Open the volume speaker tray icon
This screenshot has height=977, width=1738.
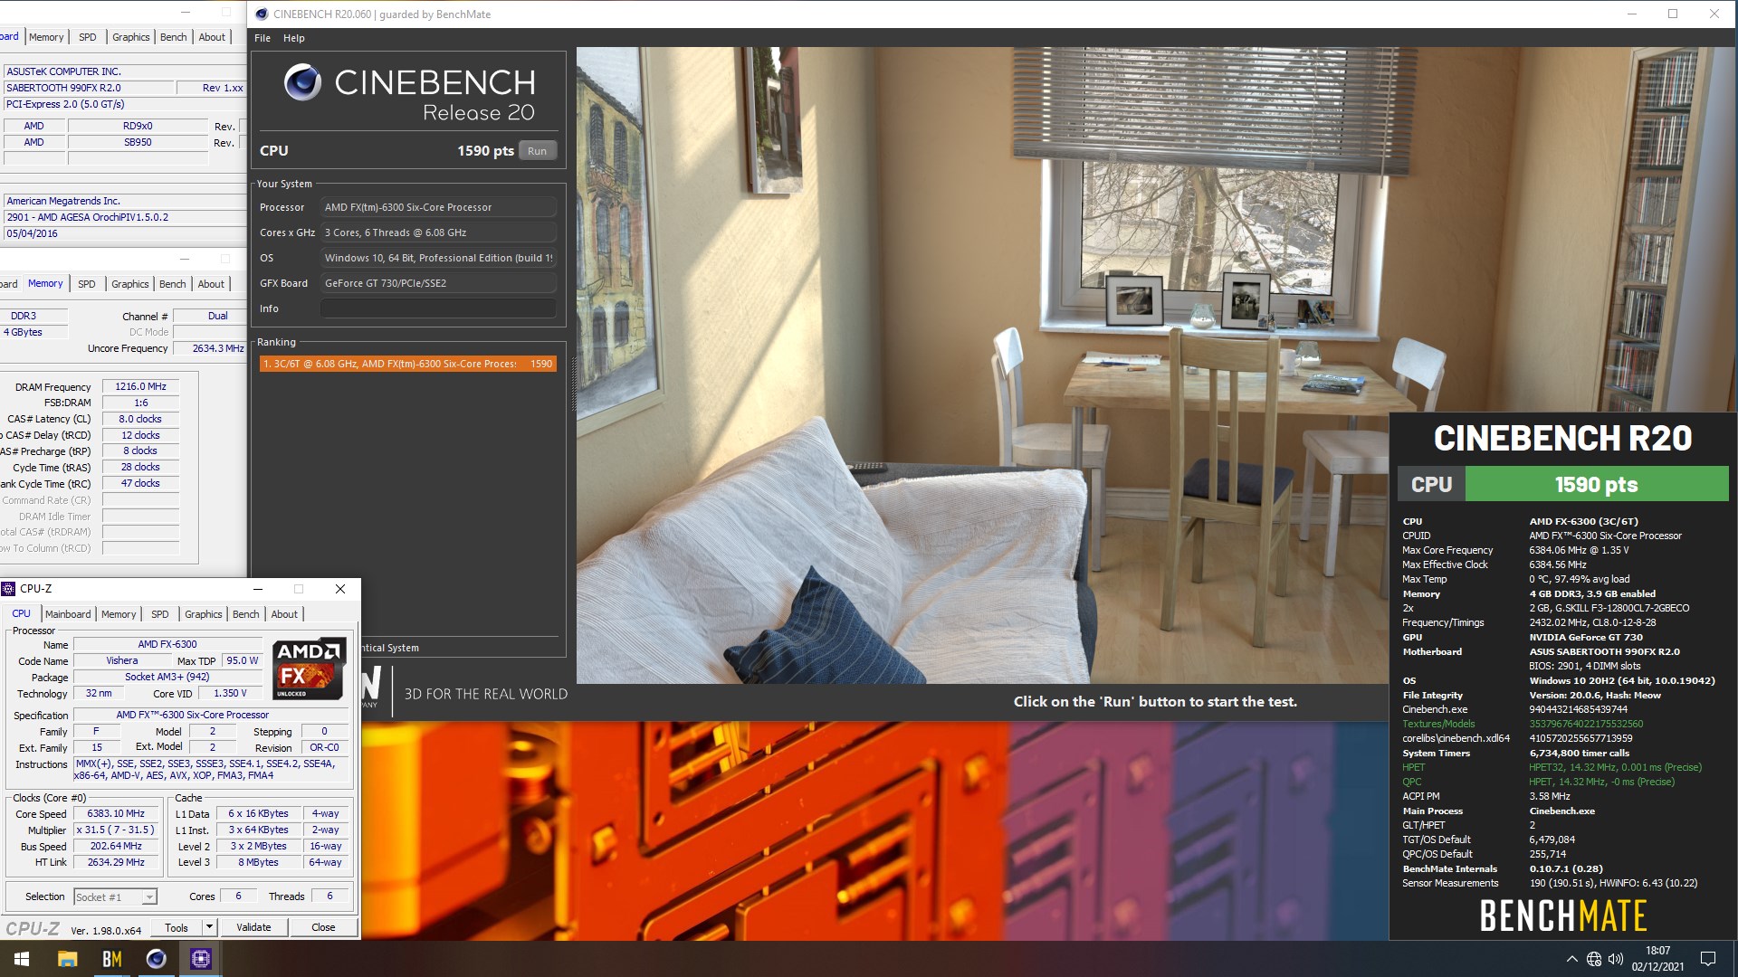tap(1617, 959)
